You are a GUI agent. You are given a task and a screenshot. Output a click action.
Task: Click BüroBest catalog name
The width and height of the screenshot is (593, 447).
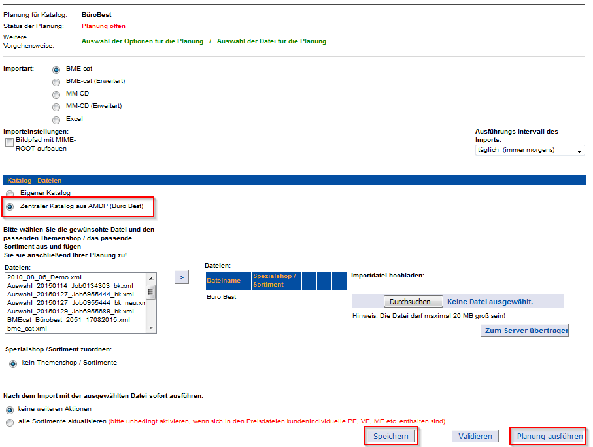point(97,15)
